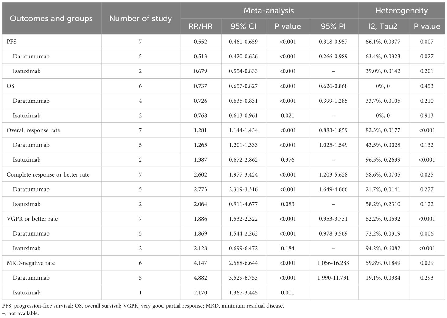This screenshot has width=447, height=318.
Task: Click the OS row label
Action: [10, 86]
